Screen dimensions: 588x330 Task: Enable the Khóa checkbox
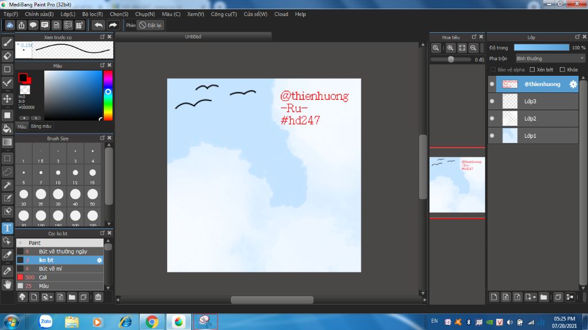(562, 70)
